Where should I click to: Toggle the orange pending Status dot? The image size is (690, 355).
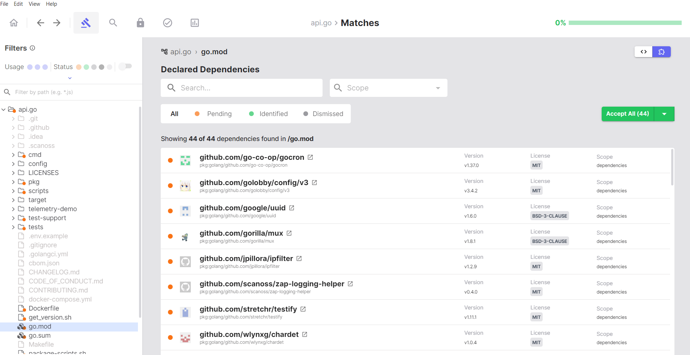[79, 67]
